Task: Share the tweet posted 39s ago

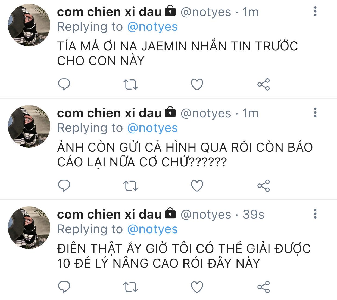Action: point(263,287)
